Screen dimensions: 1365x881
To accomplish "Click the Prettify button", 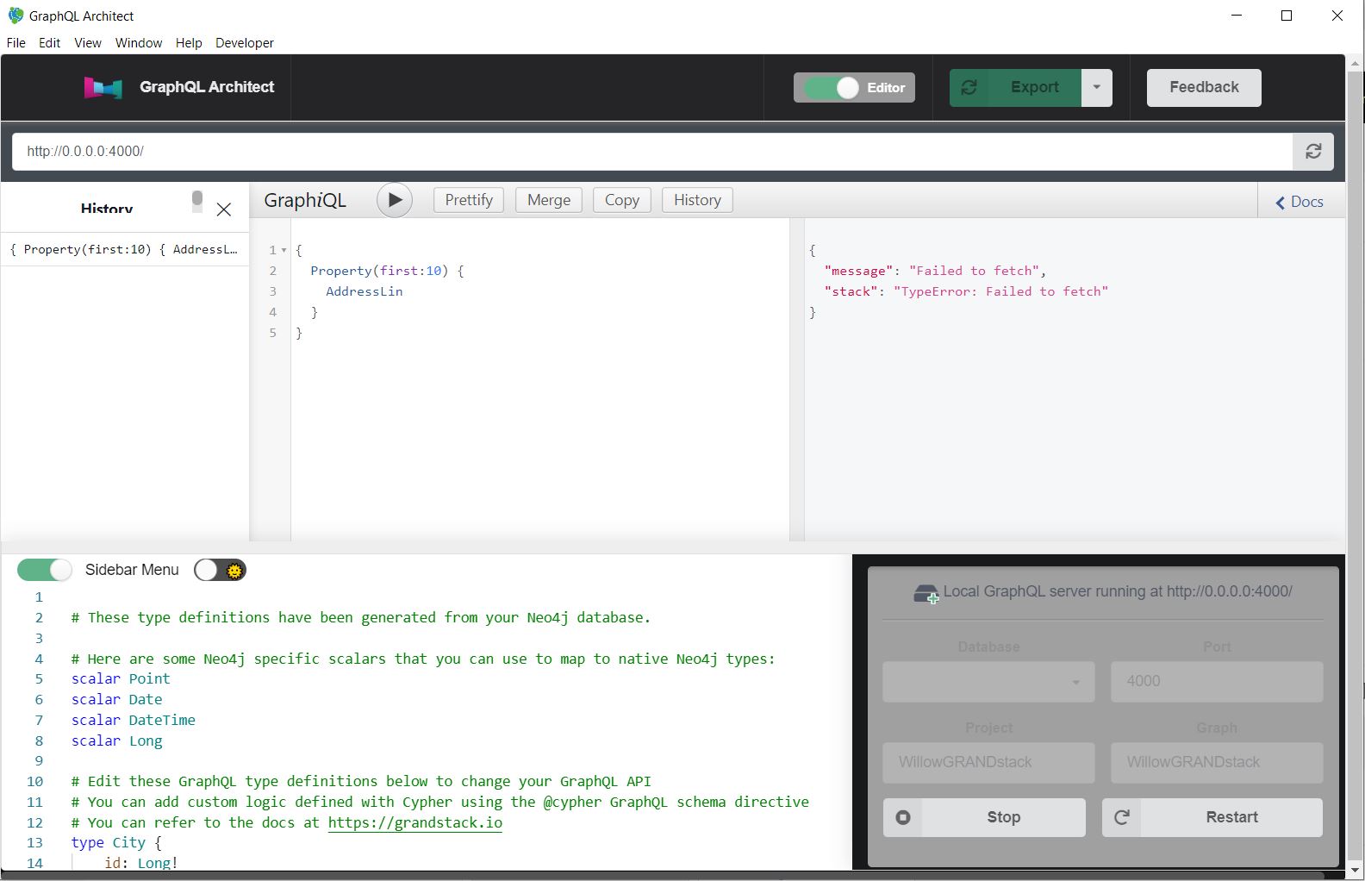I will pyautogui.click(x=469, y=200).
